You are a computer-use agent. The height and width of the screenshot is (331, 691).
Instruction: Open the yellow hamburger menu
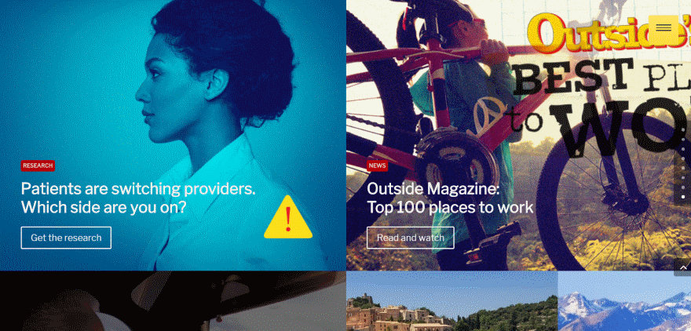pyautogui.click(x=664, y=27)
